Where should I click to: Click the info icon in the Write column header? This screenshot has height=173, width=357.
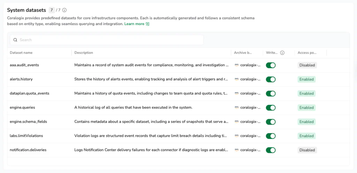click(x=282, y=53)
